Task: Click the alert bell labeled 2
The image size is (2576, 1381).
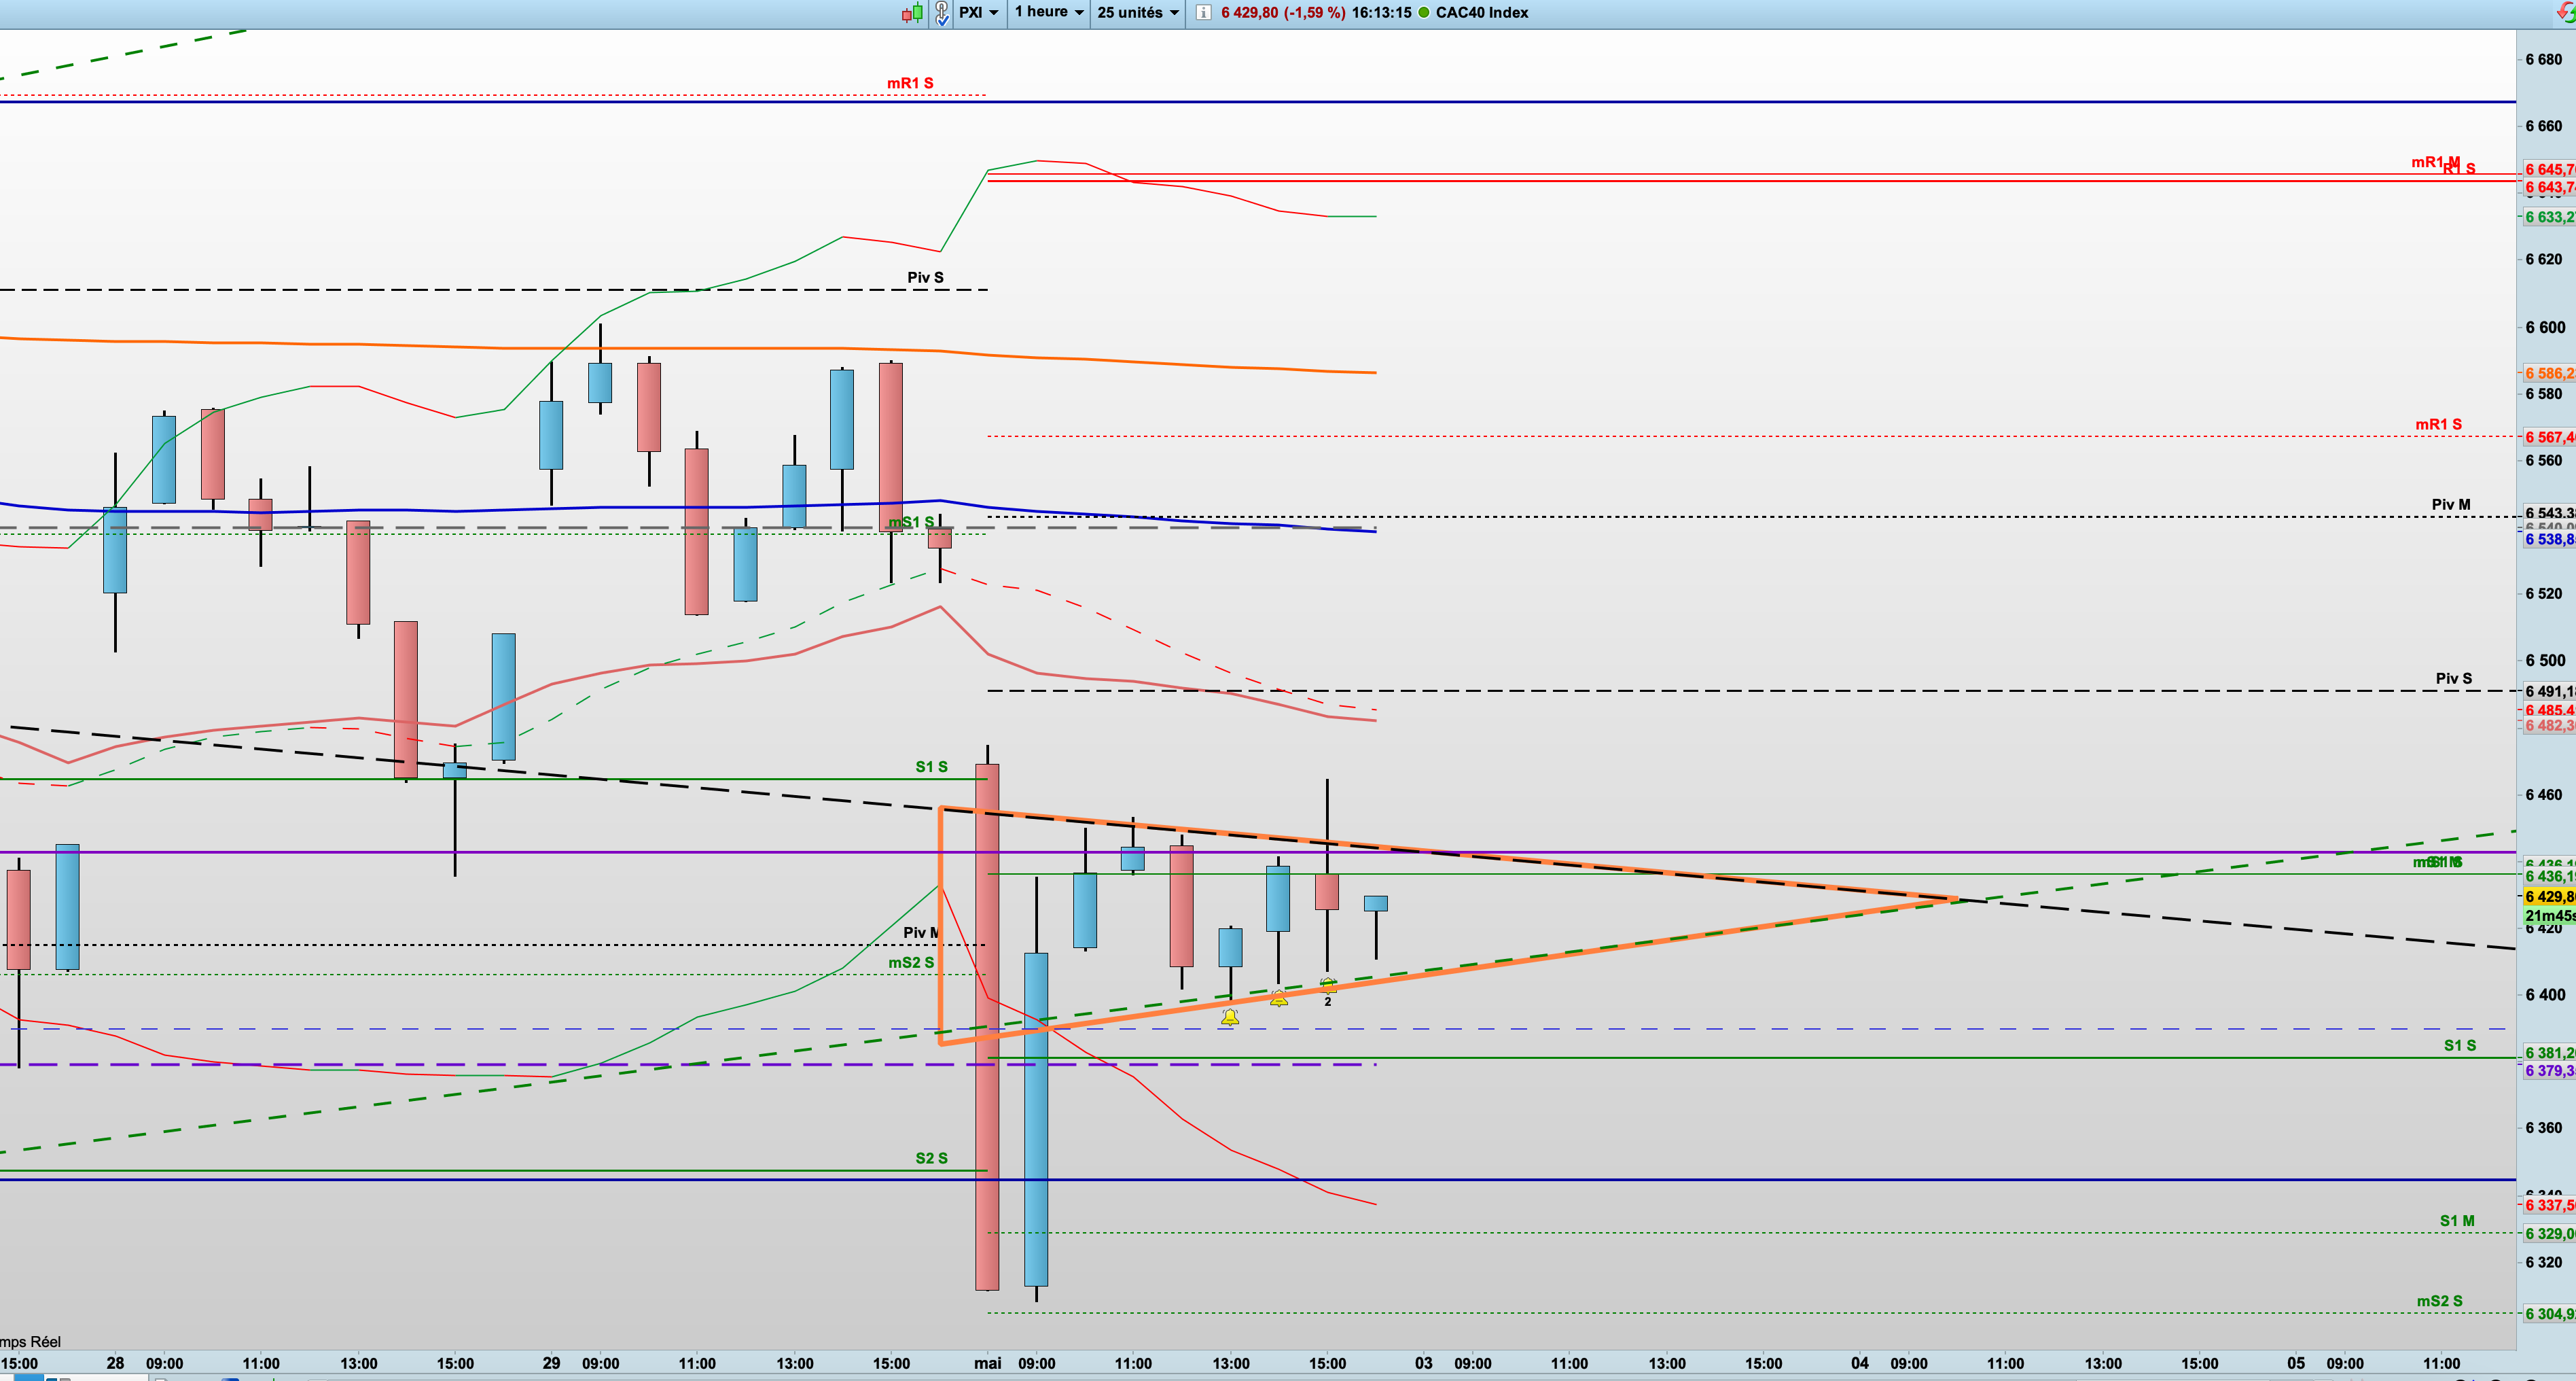Action: point(1328,987)
